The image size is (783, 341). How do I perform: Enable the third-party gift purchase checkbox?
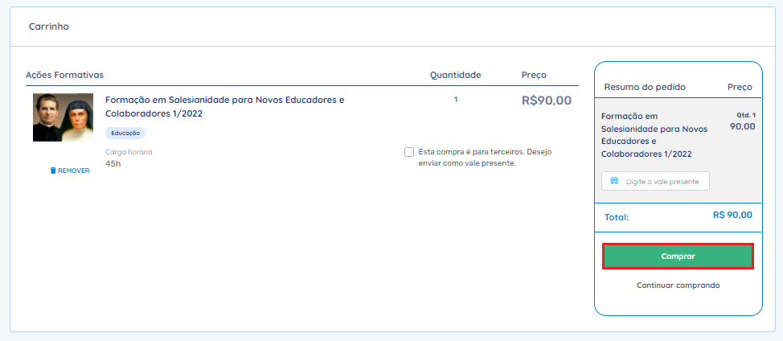click(410, 152)
